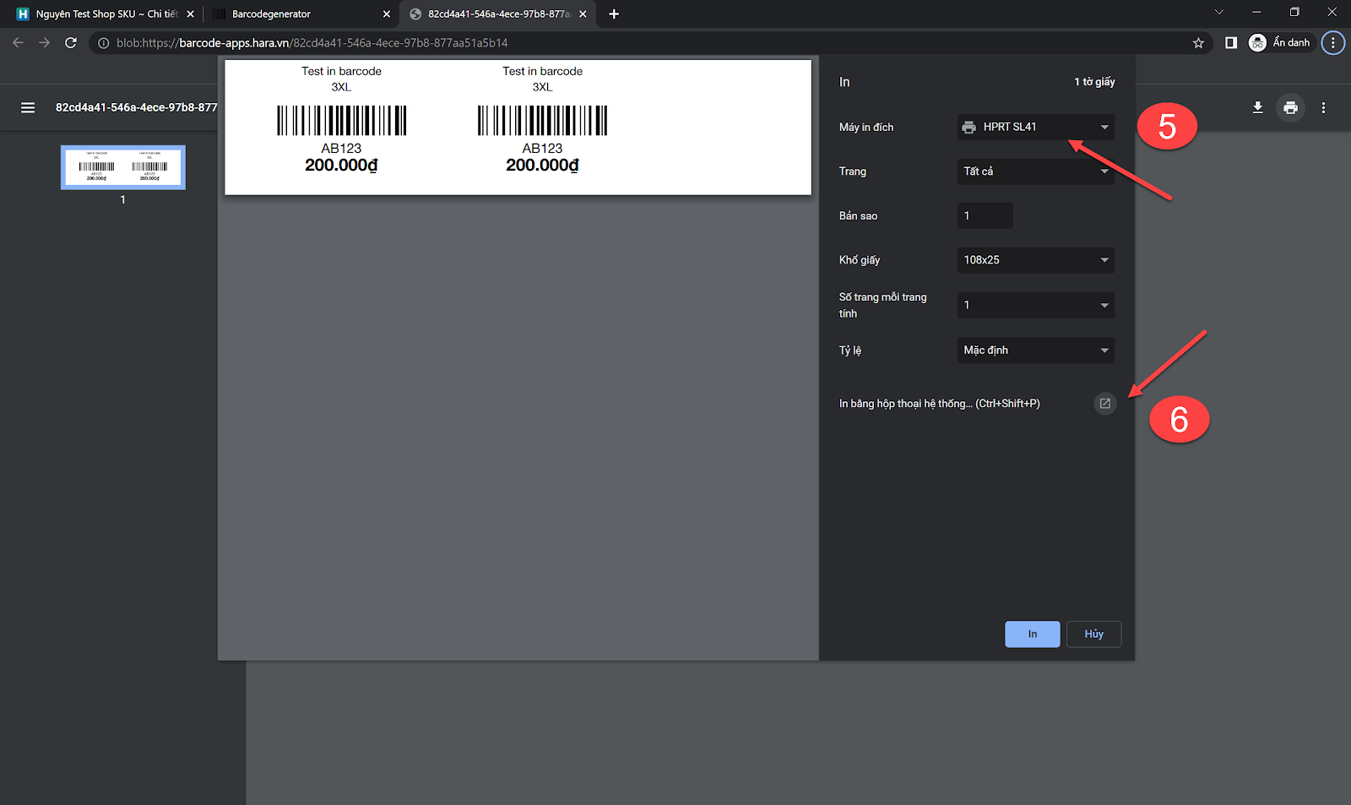The width and height of the screenshot is (1351, 805).
Task: Download the barcode PDF file
Action: coord(1257,107)
